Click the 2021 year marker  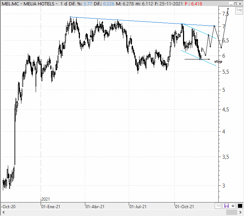click(x=46, y=199)
